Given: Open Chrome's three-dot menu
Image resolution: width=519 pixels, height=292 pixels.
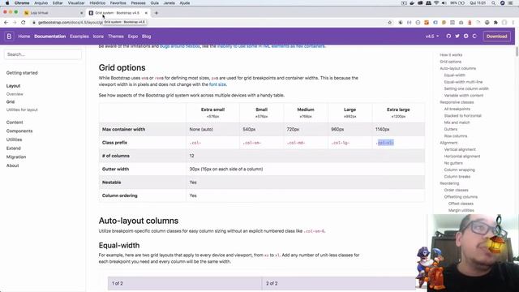Looking at the screenshot, I should [x=513, y=22].
